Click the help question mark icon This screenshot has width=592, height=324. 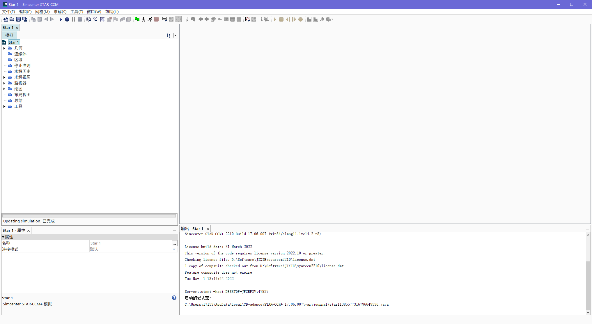click(x=174, y=298)
